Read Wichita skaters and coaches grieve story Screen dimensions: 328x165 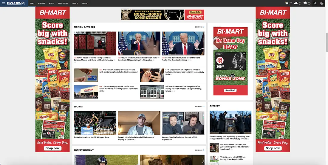click(183, 89)
